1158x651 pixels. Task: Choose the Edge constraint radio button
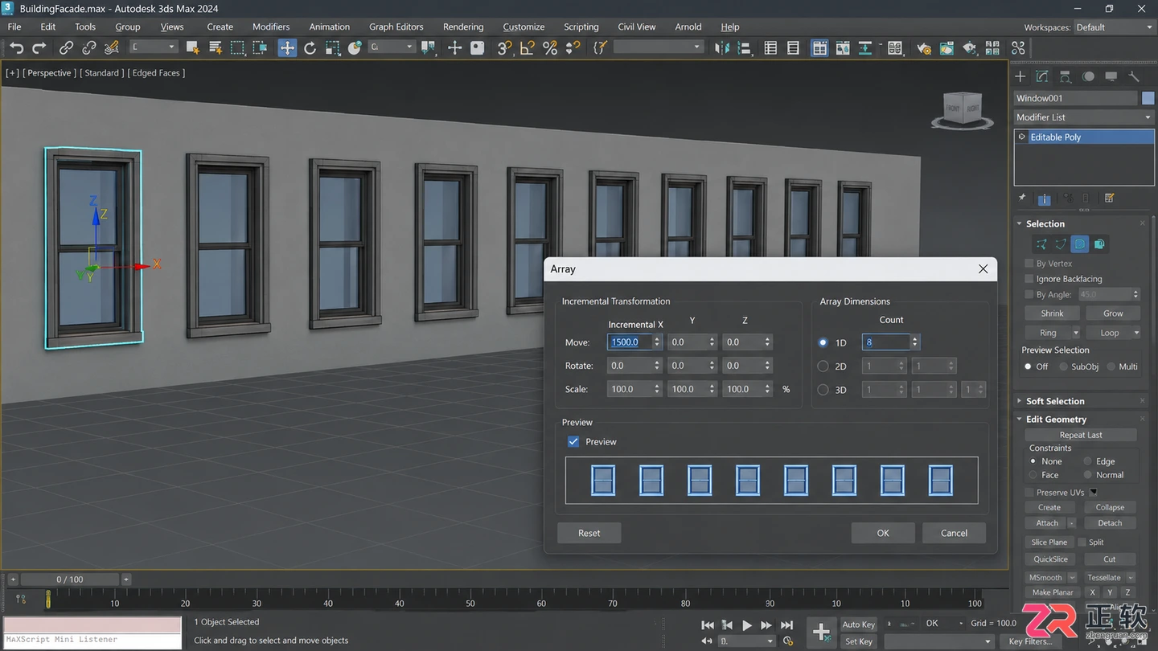(1087, 461)
